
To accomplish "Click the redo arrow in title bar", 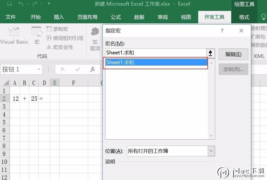I will click(x=35, y=4).
